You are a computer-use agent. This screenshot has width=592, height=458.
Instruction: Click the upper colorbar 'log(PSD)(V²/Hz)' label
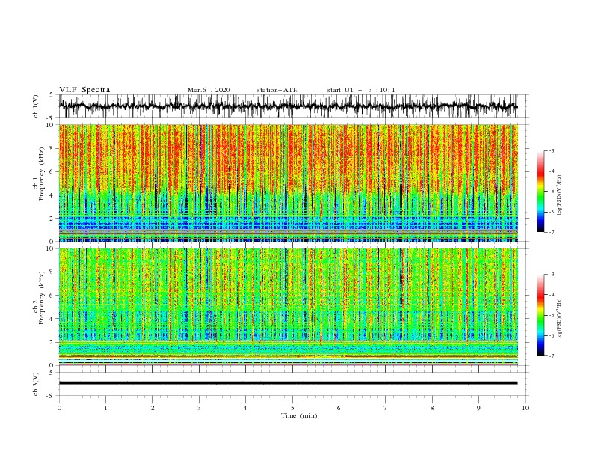tap(559, 195)
